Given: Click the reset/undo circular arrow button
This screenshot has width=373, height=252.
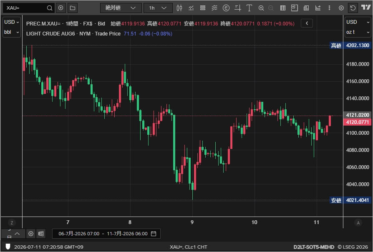Looking at the screenshot, I should (x=353, y=8).
